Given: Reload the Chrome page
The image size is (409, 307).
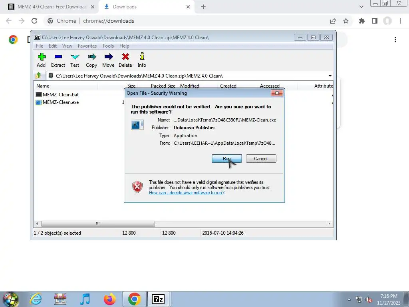Looking at the screenshot, I should pyautogui.click(x=34, y=21).
